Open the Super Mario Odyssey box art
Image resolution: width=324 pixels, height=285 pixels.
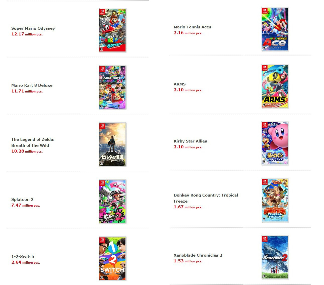113,30
